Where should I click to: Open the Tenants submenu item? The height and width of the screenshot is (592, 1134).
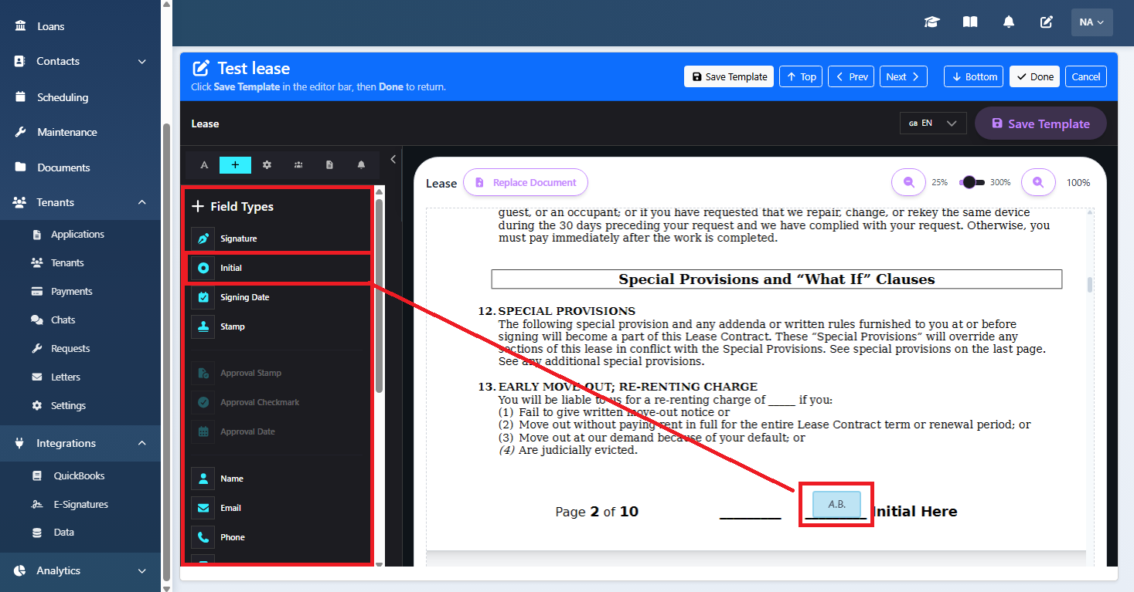(x=80, y=262)
